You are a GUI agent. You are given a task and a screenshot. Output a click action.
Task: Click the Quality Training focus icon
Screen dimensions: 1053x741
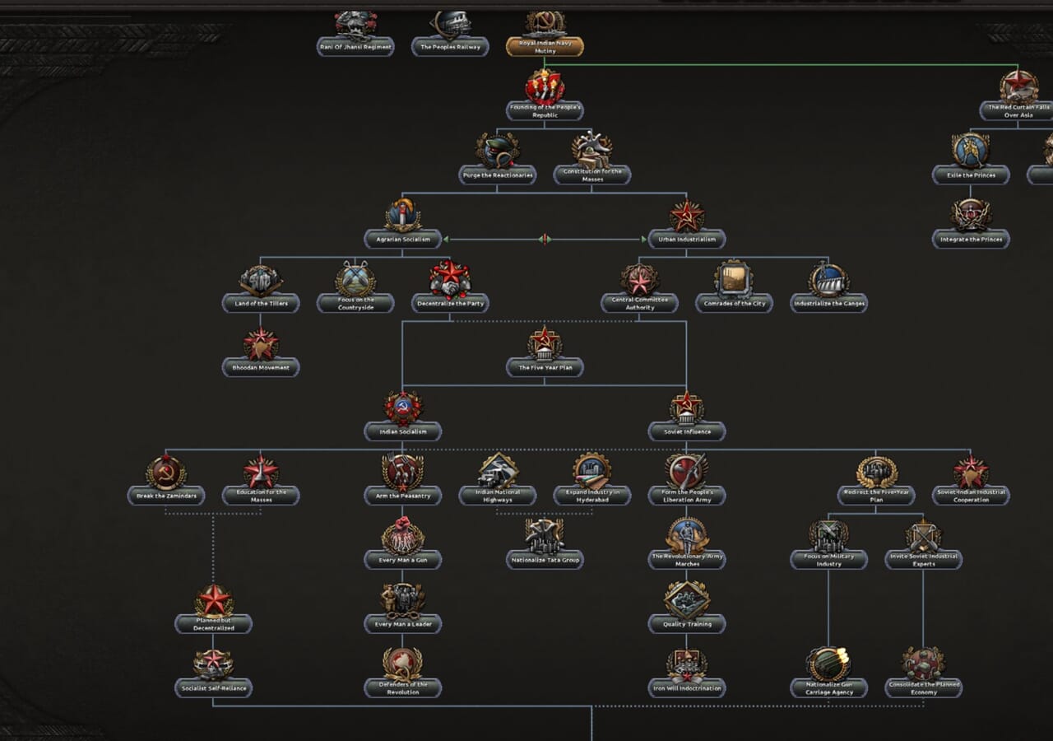pos(687,599)
